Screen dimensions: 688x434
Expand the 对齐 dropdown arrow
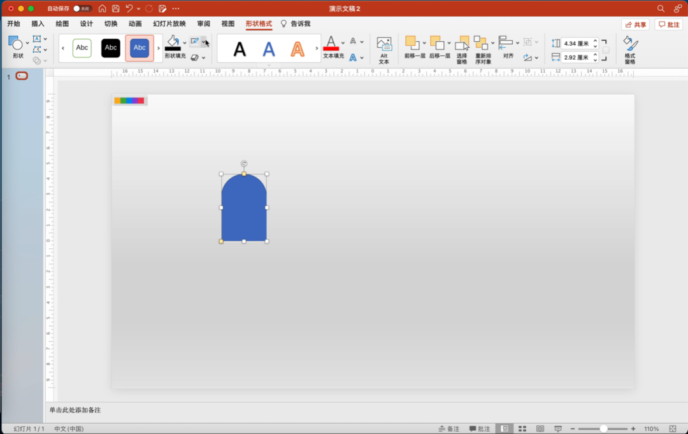(x=517, y=43)
